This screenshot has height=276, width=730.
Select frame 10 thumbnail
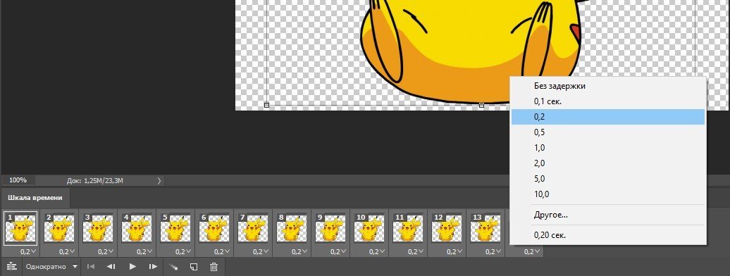(x=370, y=228)
